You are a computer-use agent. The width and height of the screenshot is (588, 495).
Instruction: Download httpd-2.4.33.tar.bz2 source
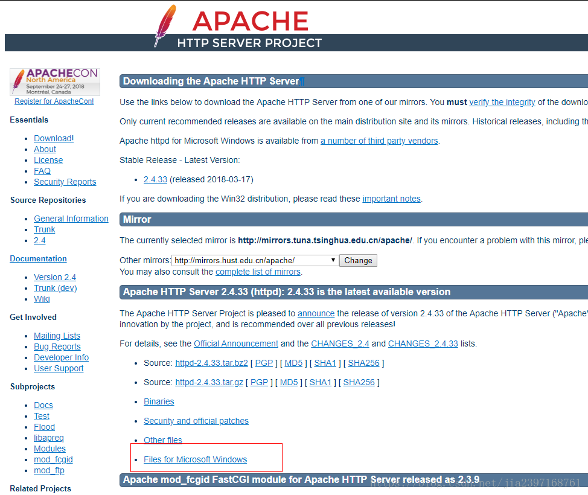coord(211,363)
